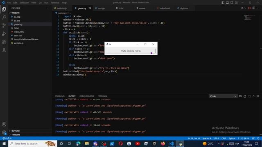
Task: Open errors and warnings in status bar
Action: tap(7, 138)
